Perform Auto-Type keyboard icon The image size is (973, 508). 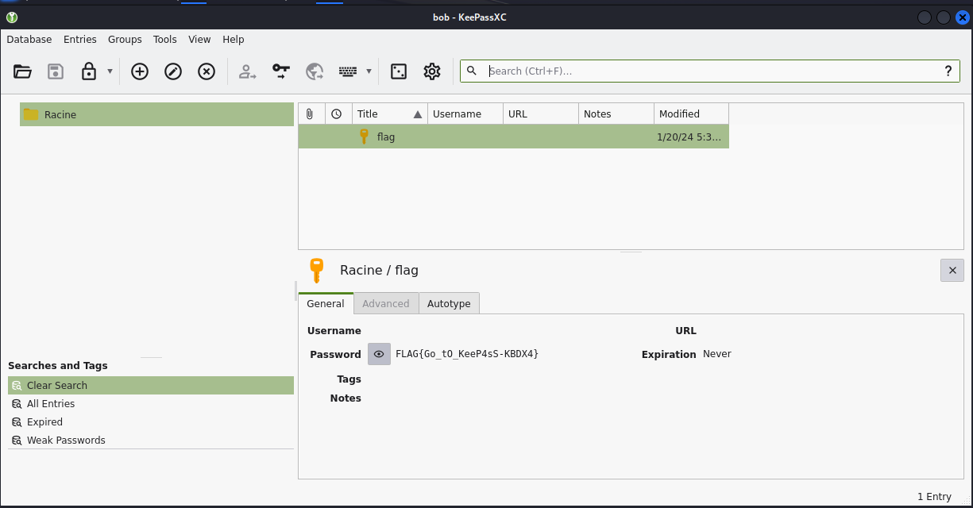[x=348, y=71]
